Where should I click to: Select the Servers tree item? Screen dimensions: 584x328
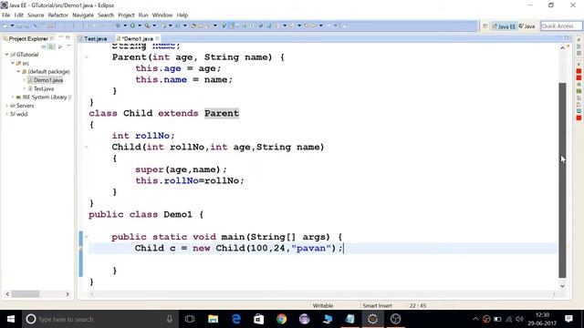tap(22, 106)
